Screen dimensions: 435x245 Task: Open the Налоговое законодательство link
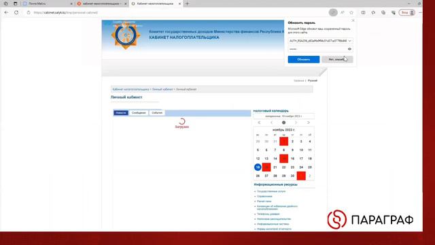tap(274, 219)
